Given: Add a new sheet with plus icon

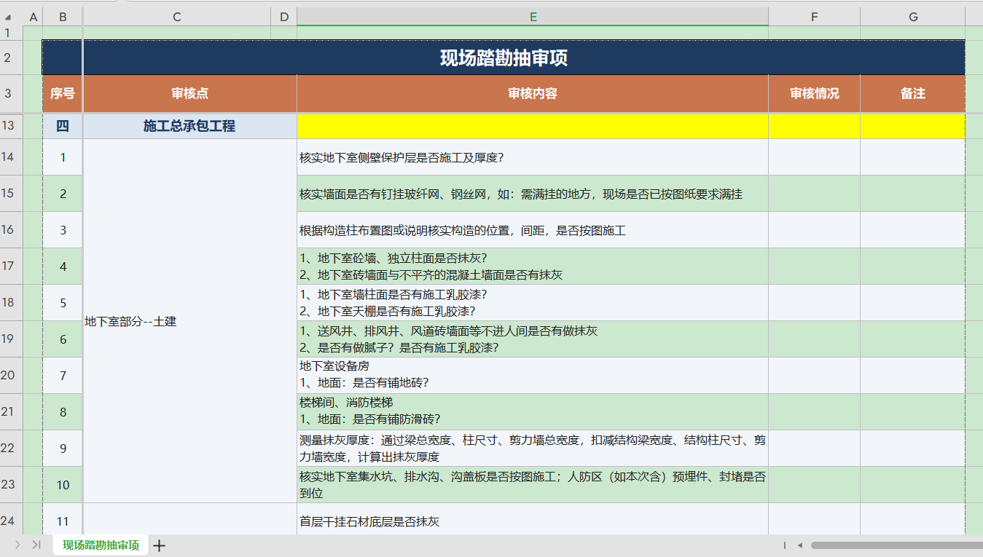Looking at the screenshot, I should click(x=160, y=545).
